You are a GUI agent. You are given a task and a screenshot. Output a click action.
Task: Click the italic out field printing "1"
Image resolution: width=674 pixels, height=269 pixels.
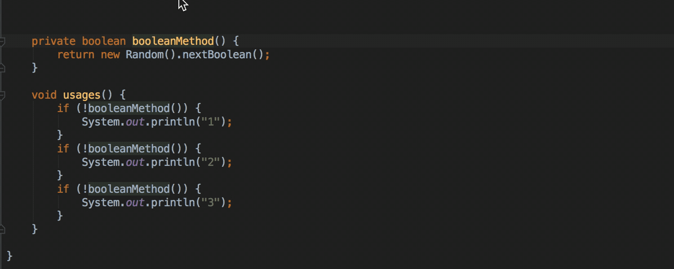135,122
